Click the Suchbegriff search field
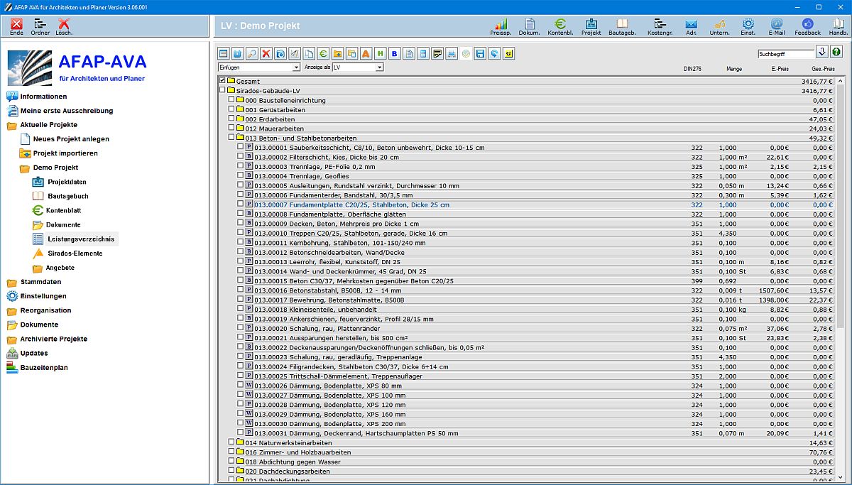The width and height of the screenshot is (852, 485). (786, 53)
